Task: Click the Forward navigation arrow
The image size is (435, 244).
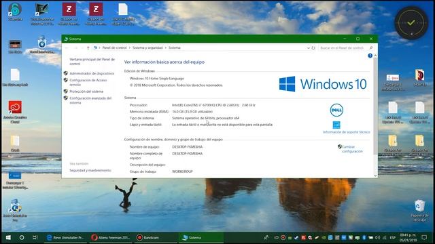Action: [x=75, y=48]
